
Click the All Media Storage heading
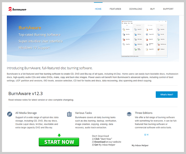point(26,113)
